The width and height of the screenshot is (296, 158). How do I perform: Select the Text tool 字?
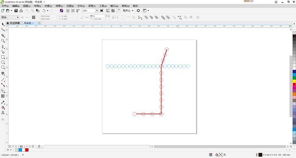[3, 73]
